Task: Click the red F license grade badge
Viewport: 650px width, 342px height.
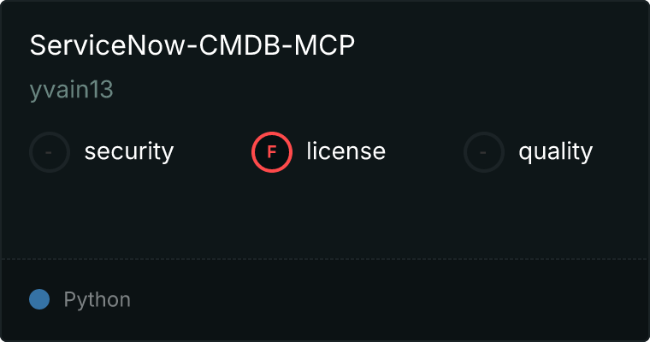Action: [x=272, y=152]
